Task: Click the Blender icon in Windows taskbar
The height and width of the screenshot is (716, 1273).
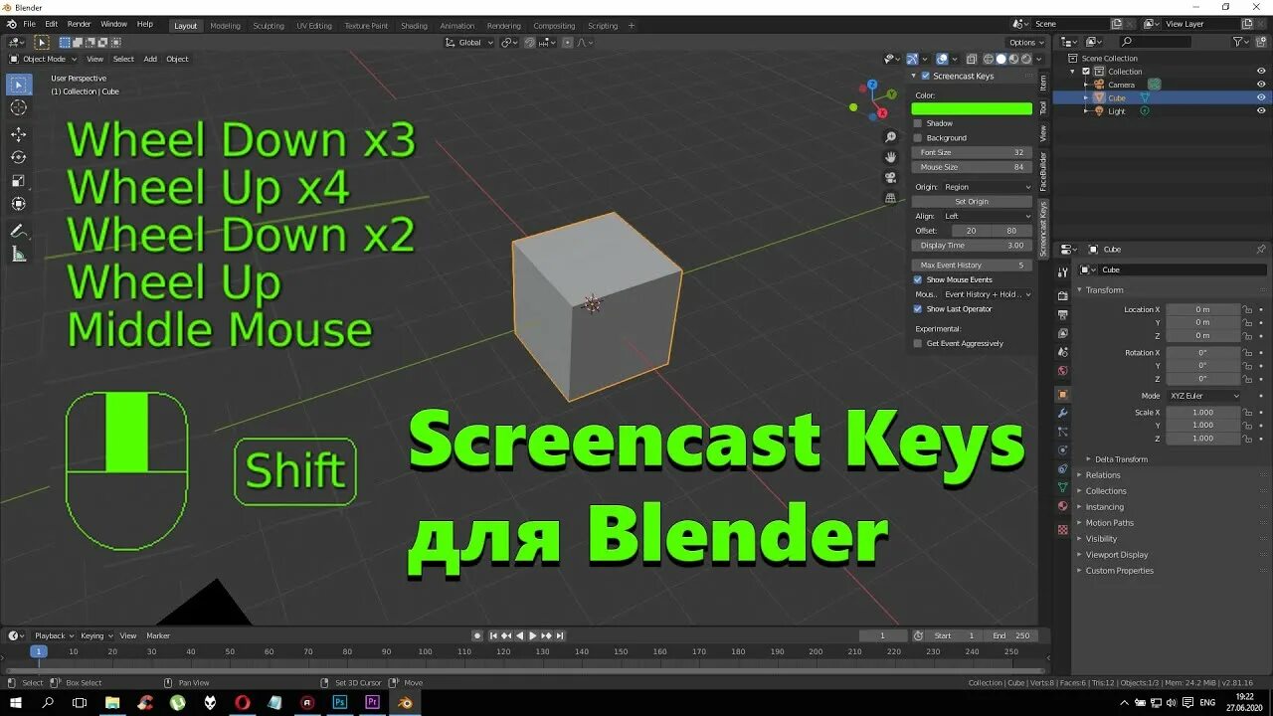Action: coord(405,702)
